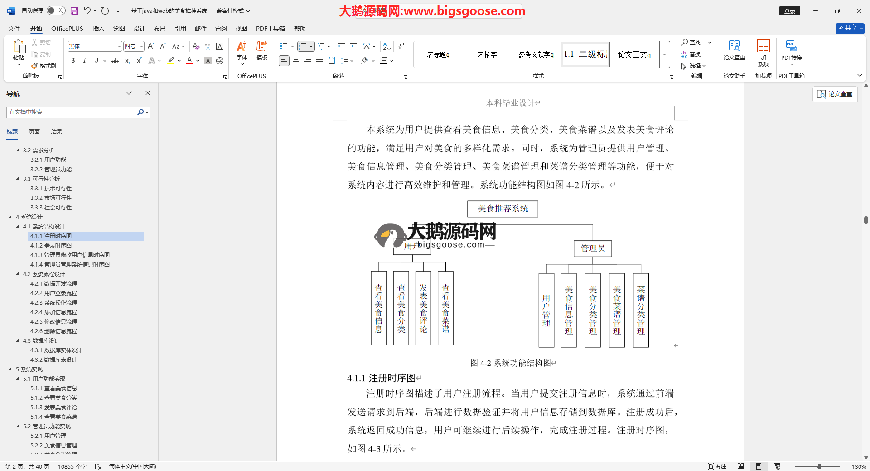Toggle strikethrough text formatting
Image resolution: width=870 pixels, height=471 pixels.
[x=115, y=61]
